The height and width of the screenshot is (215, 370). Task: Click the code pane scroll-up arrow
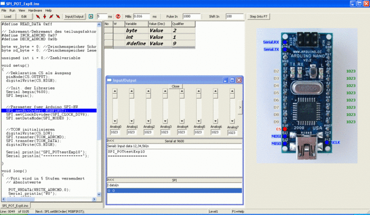99,24
